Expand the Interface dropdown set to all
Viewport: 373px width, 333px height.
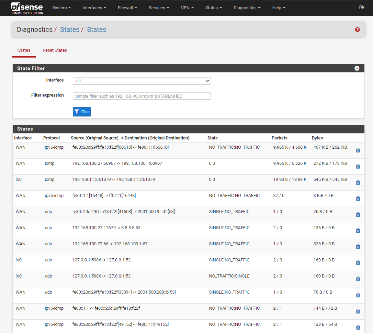click(142, 81)
